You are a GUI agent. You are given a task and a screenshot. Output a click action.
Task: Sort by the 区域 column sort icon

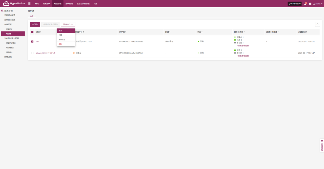170,32
